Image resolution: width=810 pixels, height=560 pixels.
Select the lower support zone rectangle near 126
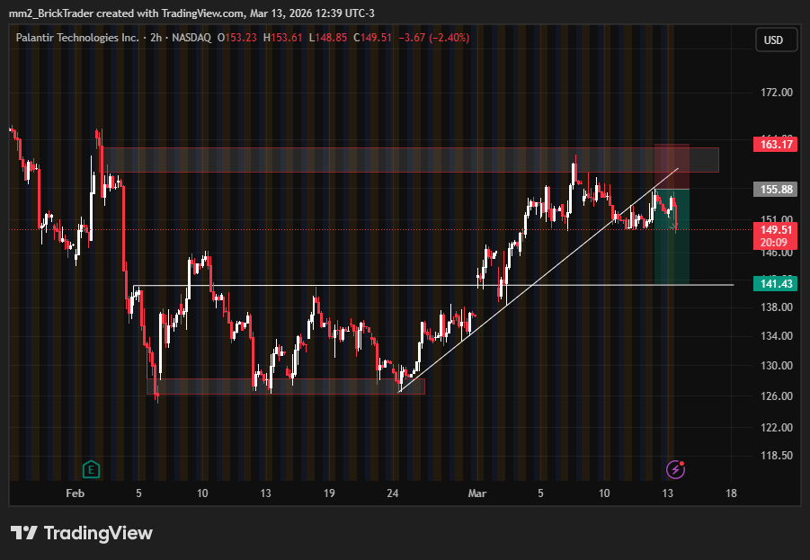click(286, 387)
